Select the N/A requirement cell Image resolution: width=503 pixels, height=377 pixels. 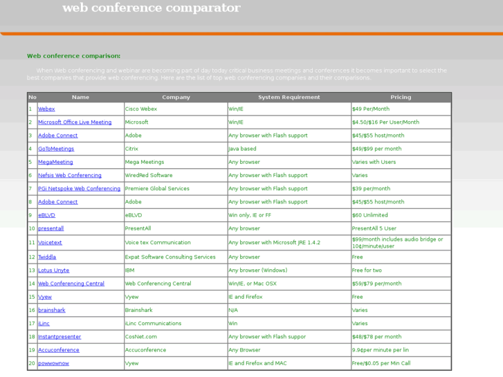pos(289,311)
